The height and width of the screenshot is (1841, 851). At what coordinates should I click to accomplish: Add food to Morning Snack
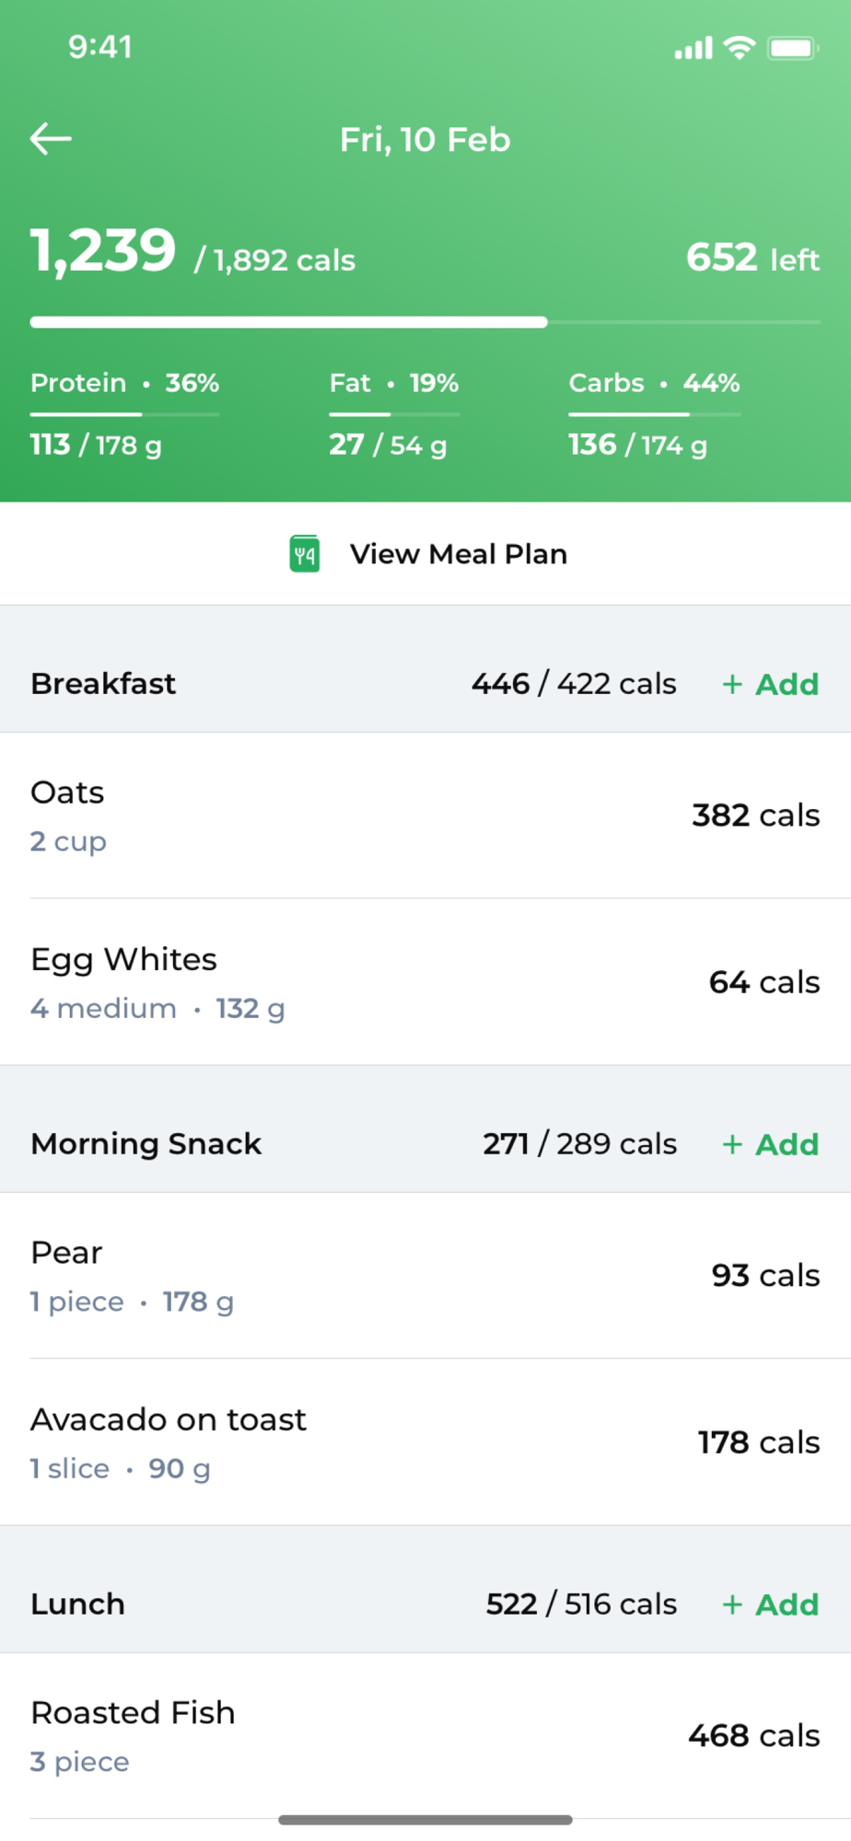click(770, 1144)
